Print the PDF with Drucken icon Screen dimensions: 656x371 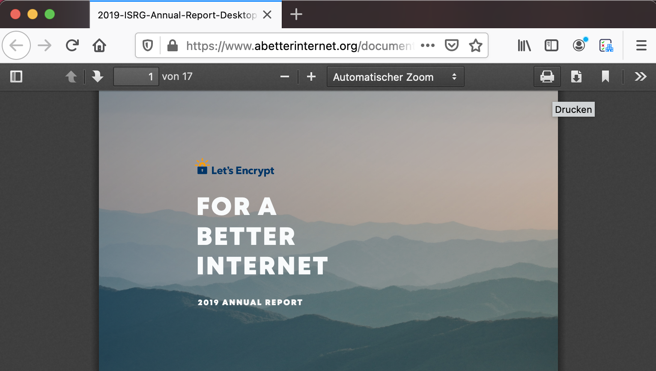547,77
